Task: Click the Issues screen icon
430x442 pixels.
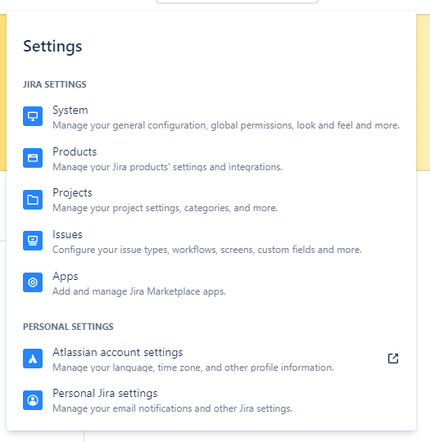Action: pos(33,241)
